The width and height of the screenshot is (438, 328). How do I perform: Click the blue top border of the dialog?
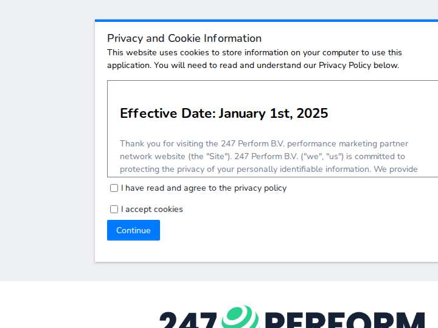coord(266,21)
